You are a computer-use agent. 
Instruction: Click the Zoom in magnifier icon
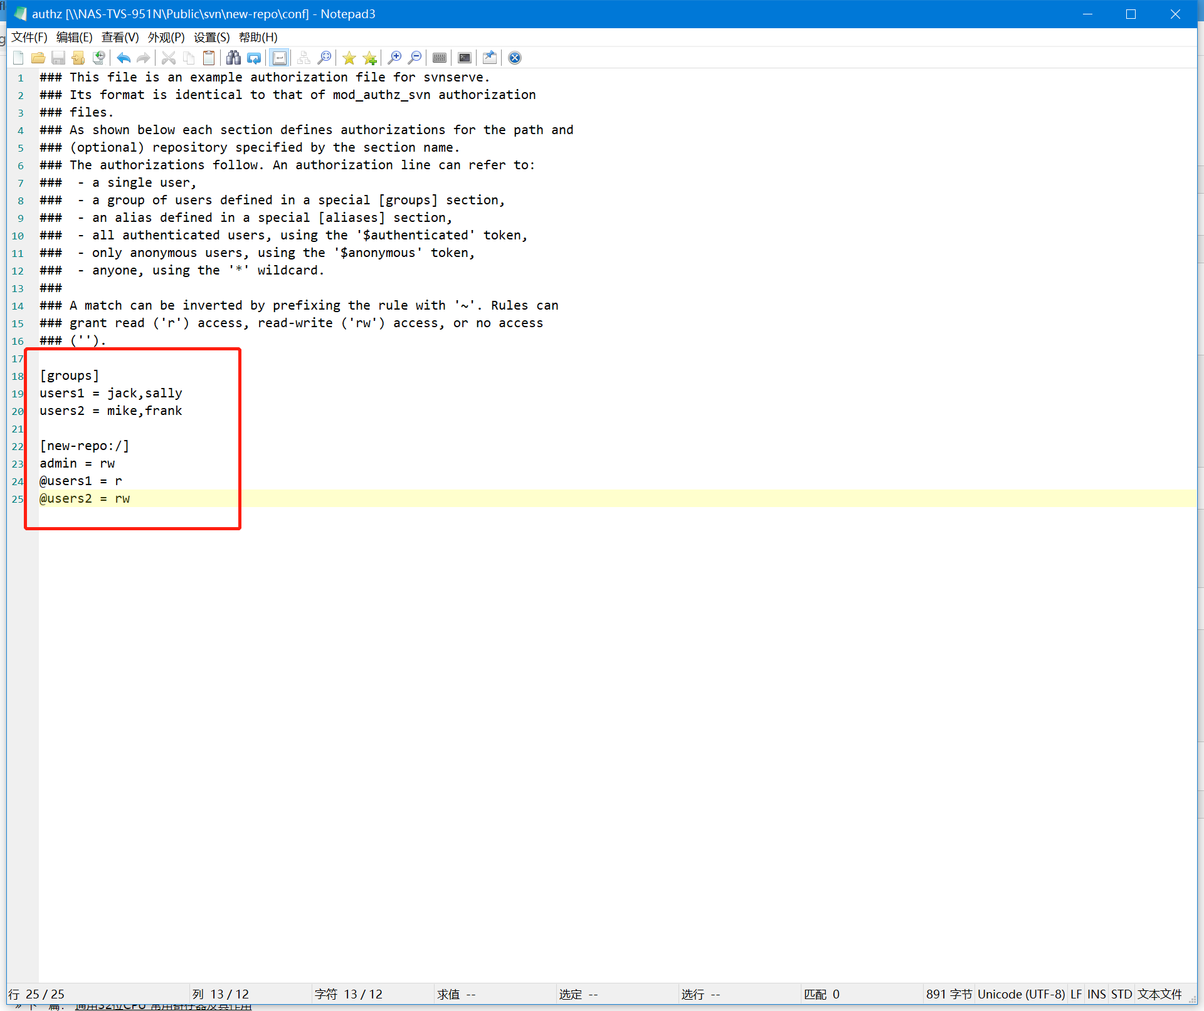tap(394, 58)
